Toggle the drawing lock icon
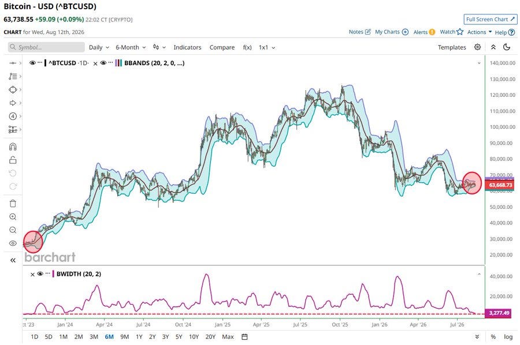 click(13, 160)
